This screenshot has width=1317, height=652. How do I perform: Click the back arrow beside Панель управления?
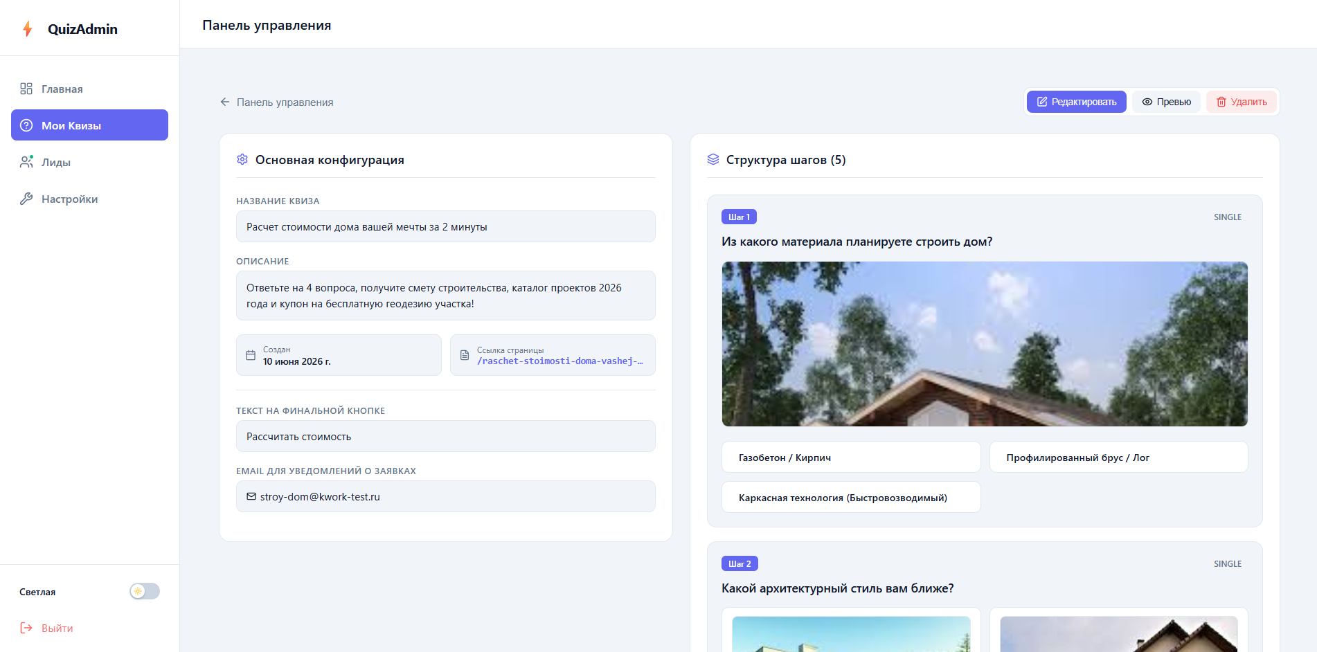click(225, 102)
